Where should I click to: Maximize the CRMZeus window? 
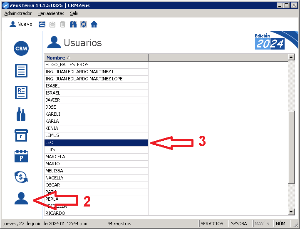287,5
